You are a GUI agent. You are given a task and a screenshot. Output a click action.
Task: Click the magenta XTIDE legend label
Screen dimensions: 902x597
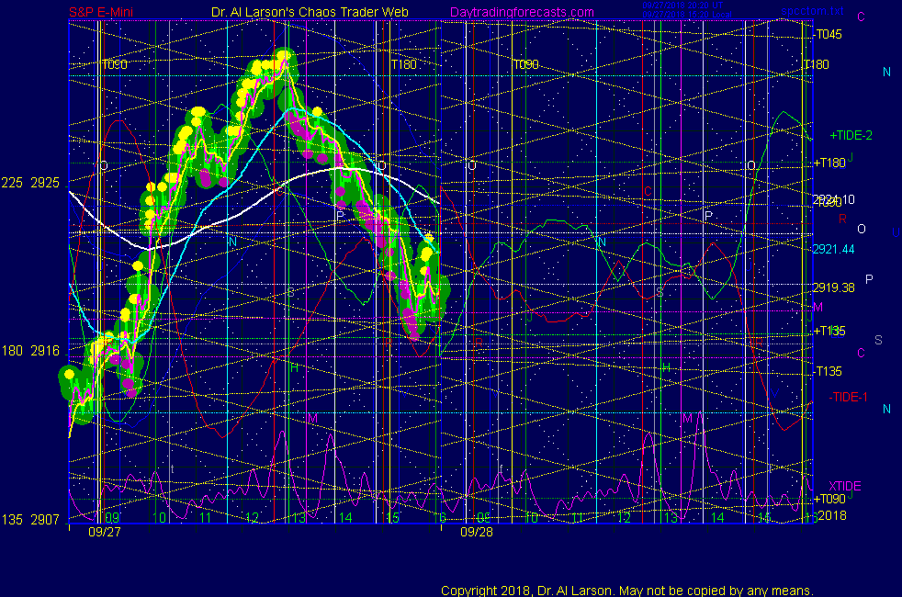point(845,486)
